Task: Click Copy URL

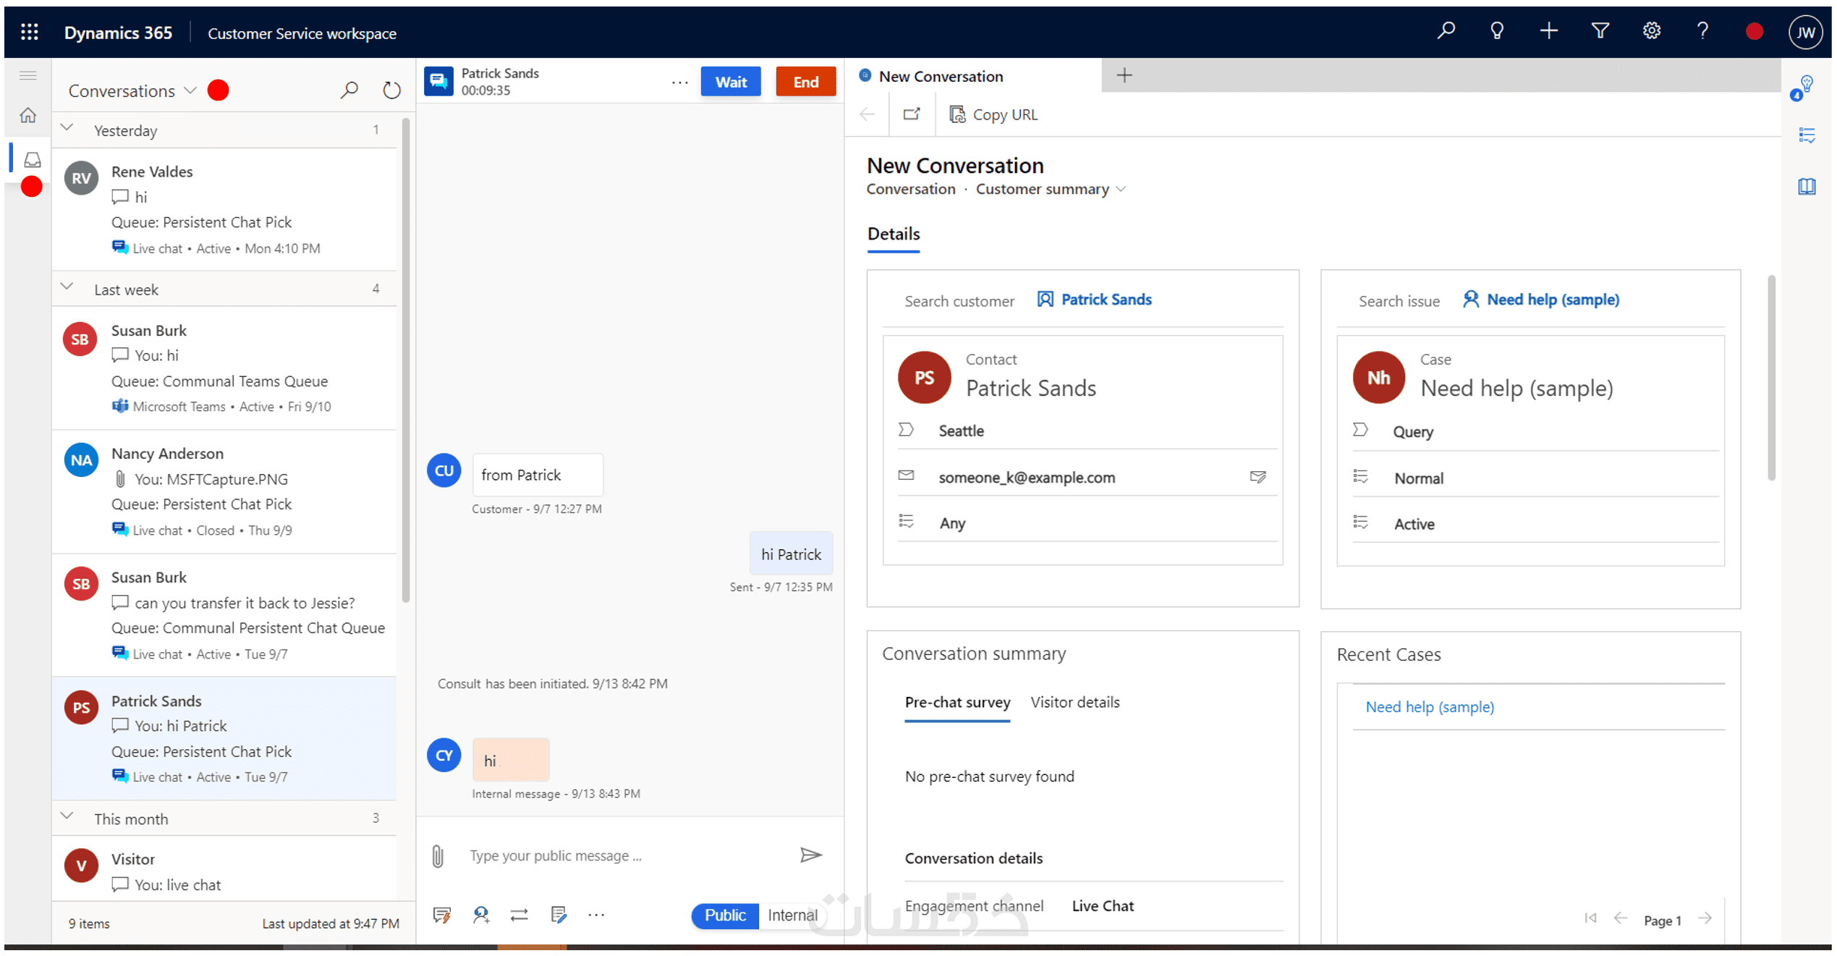Action: [x=993, y=114]
